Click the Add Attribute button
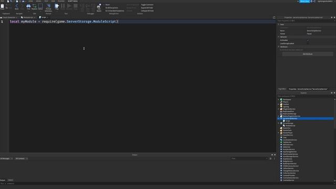 click(308, 54)
